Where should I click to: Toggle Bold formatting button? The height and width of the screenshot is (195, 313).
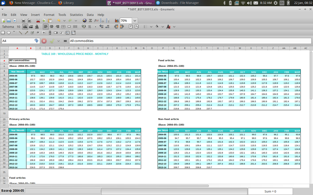(x=25, y=27)
